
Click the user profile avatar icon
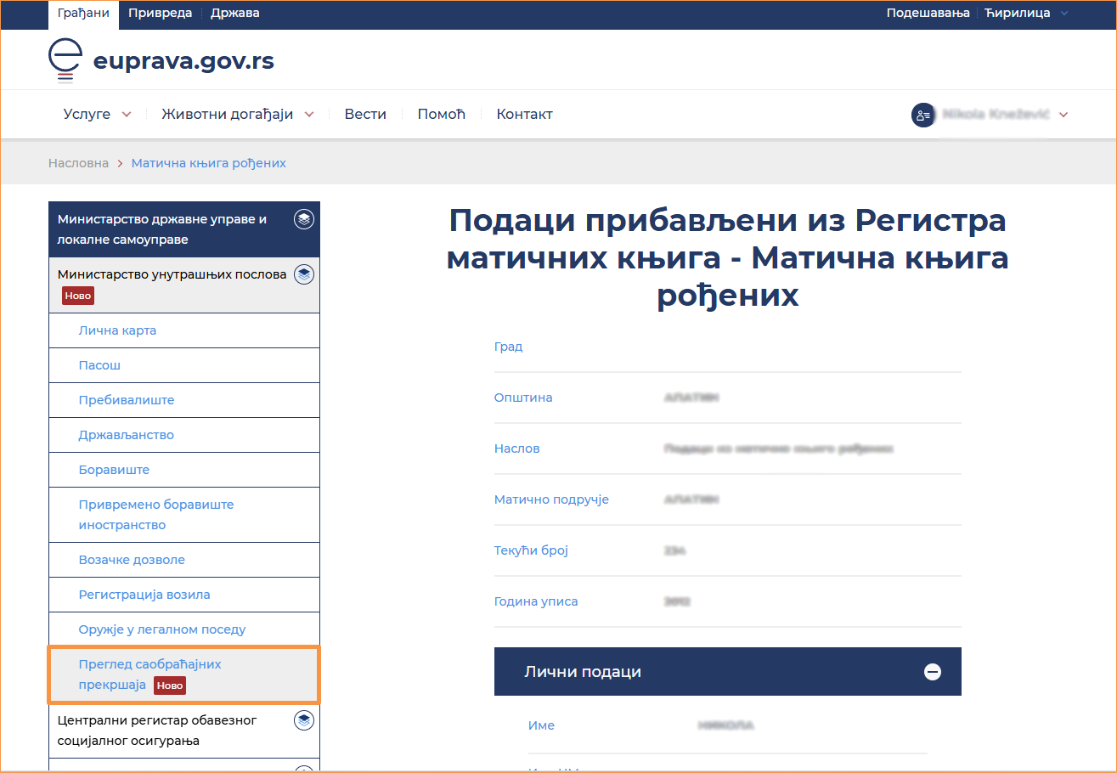(x=922, y=115)
